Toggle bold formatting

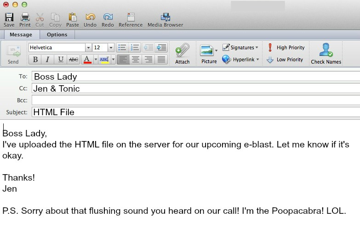click(x=35, y=59)
